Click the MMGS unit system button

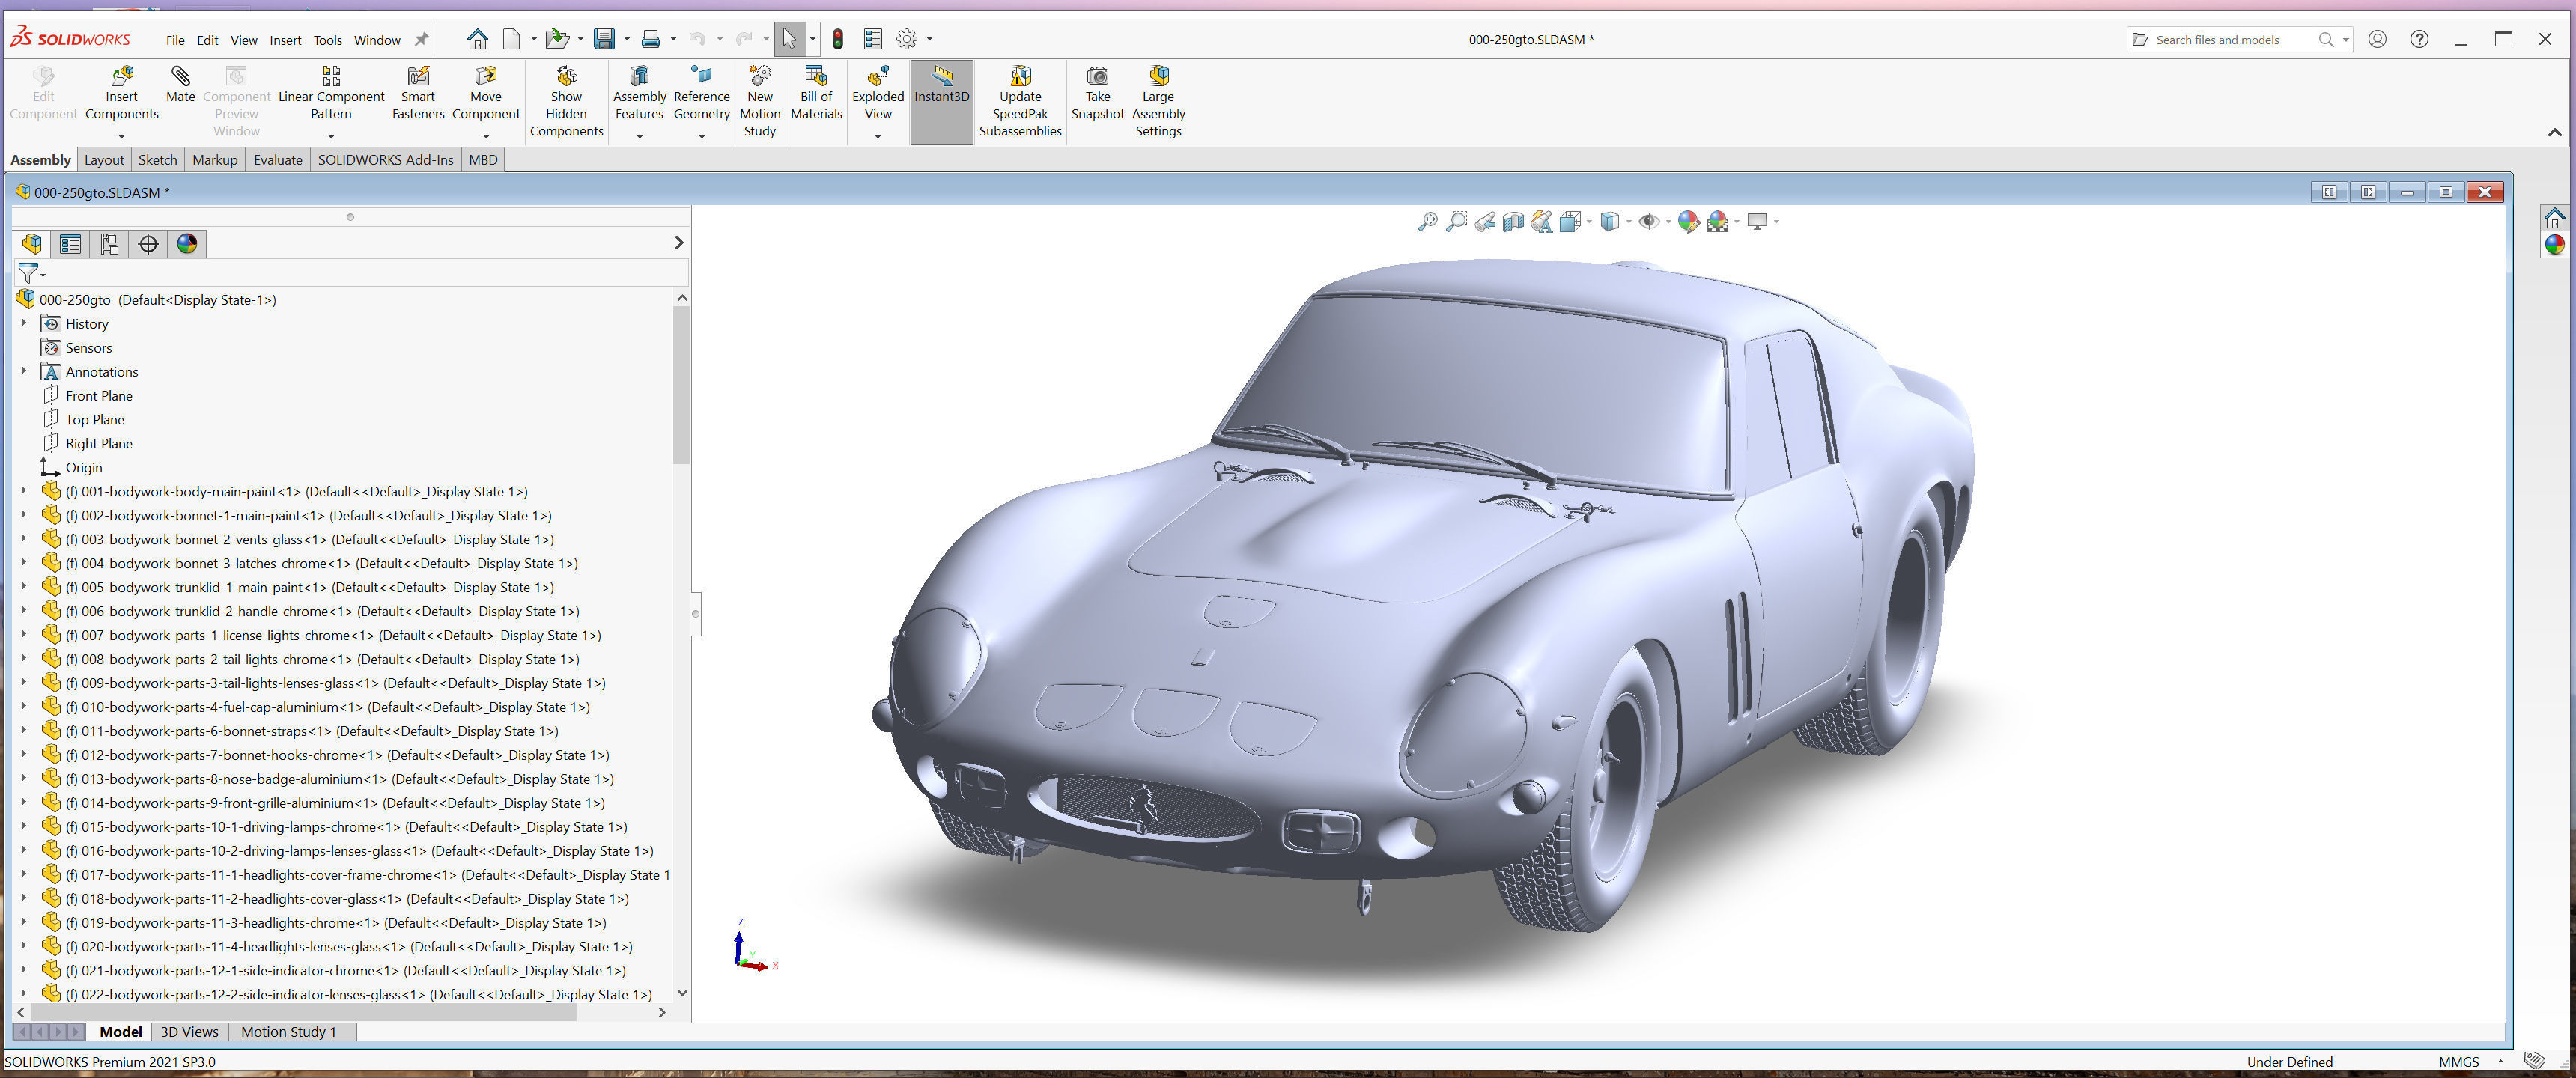point(2458,1062)
